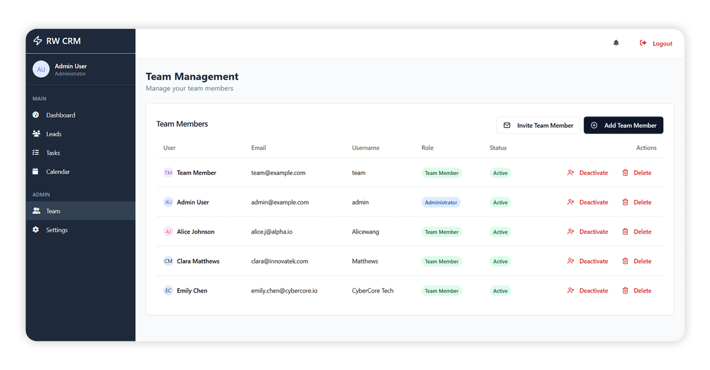Viewport: 710px width, 370px height.
Task: Click the Administrator role badge
Action: click(441, 202)
